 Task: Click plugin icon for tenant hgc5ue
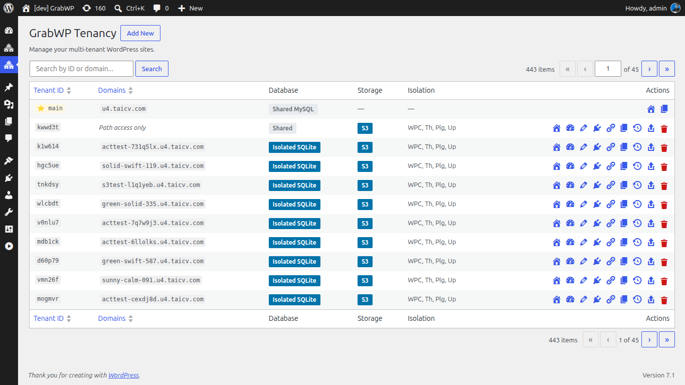coord(597,166)
